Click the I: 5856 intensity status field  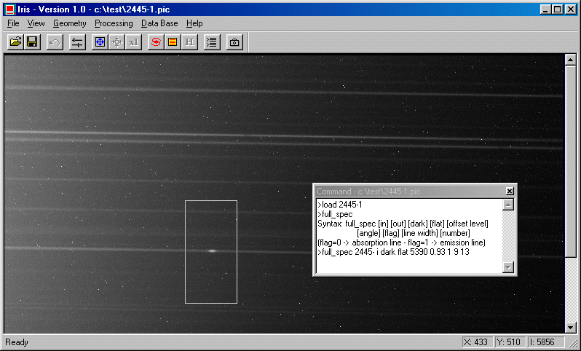click(545, 342)
